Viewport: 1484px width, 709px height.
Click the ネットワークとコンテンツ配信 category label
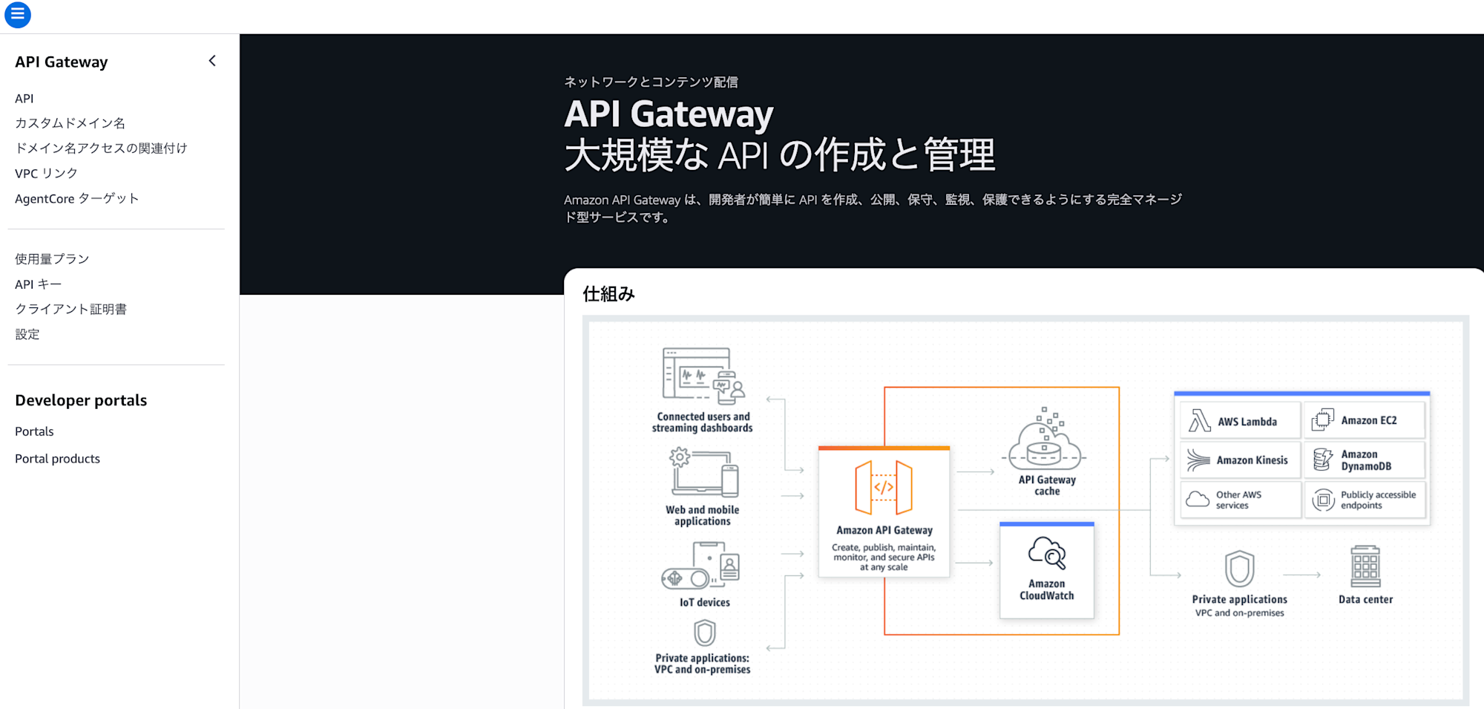point(651,82)
